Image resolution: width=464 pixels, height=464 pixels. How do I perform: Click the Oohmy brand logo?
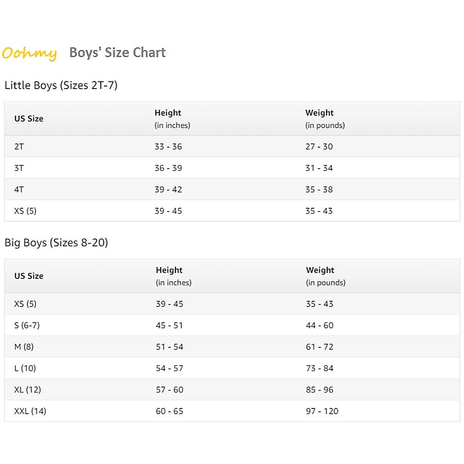[29, 53]
